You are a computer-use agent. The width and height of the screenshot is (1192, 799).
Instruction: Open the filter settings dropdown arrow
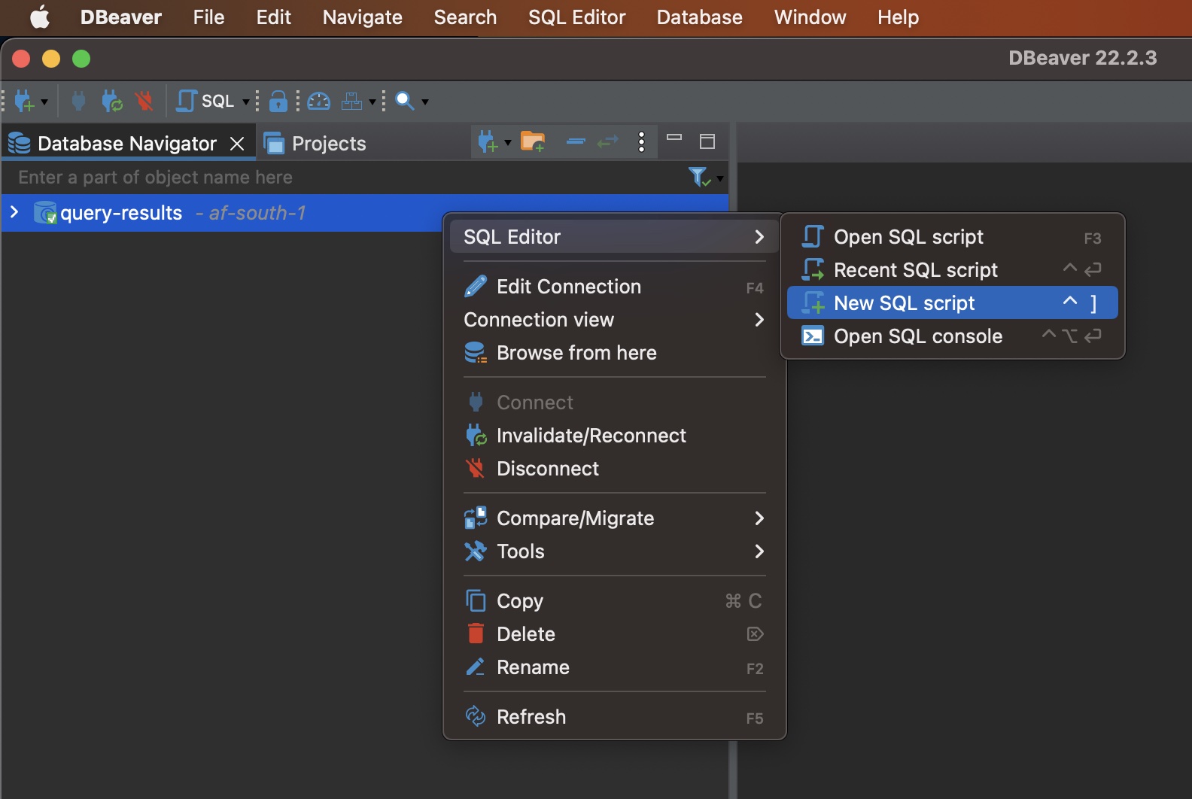pos(720,178)
